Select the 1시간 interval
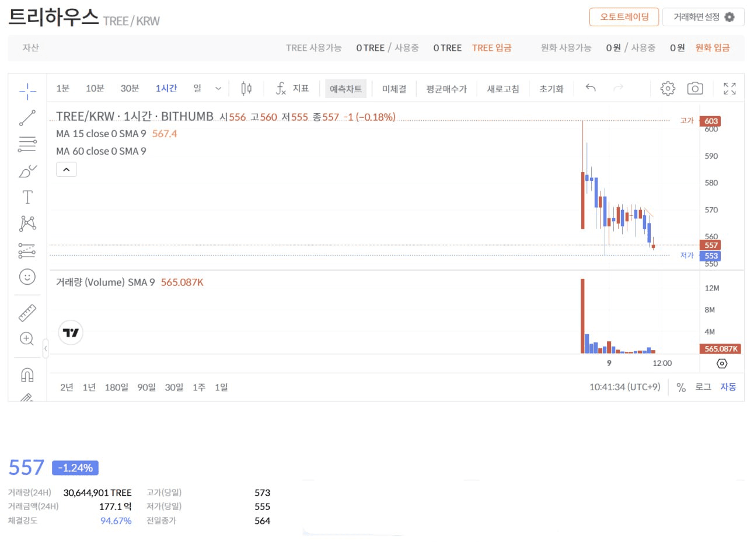 point(166,89)
